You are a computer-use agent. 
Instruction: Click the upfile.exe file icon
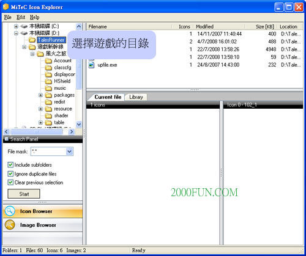click(91, 65)
